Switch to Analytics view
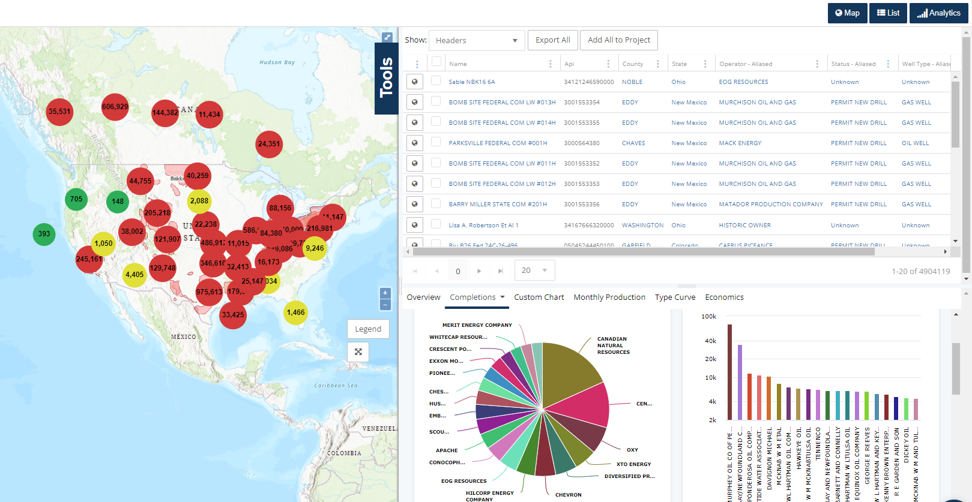Viewport: 972px width, 502px height. coord(939,13)
